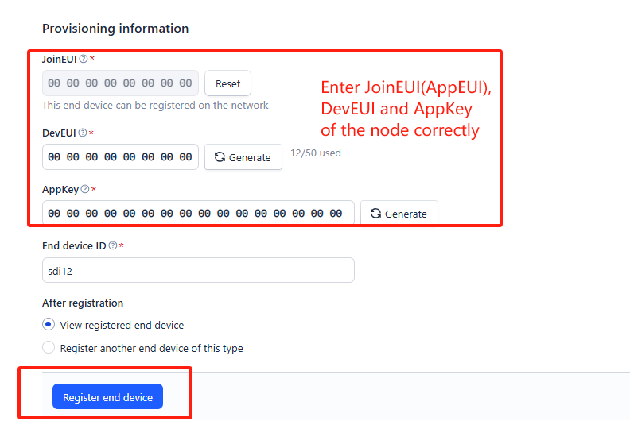Viewport: 630px width, 425px height.
Task: Click the Register end device button
Action: [x=107, y=396]
